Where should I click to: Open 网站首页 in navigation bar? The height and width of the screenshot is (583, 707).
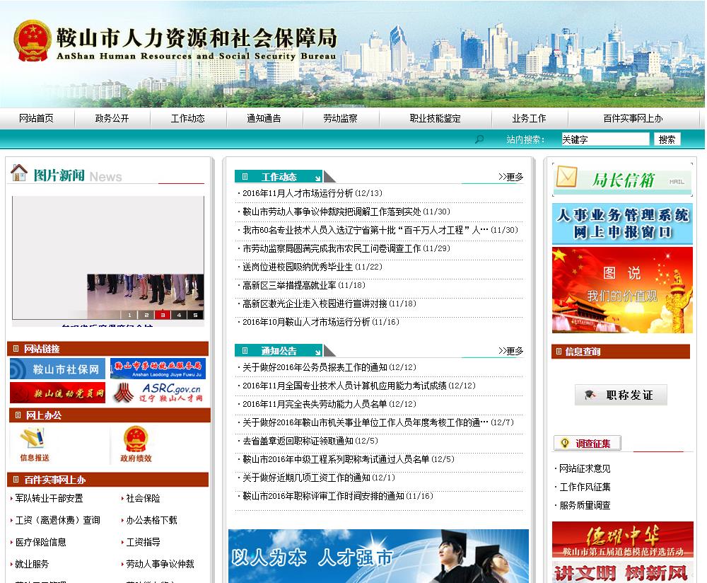click(x=36, y=118)
